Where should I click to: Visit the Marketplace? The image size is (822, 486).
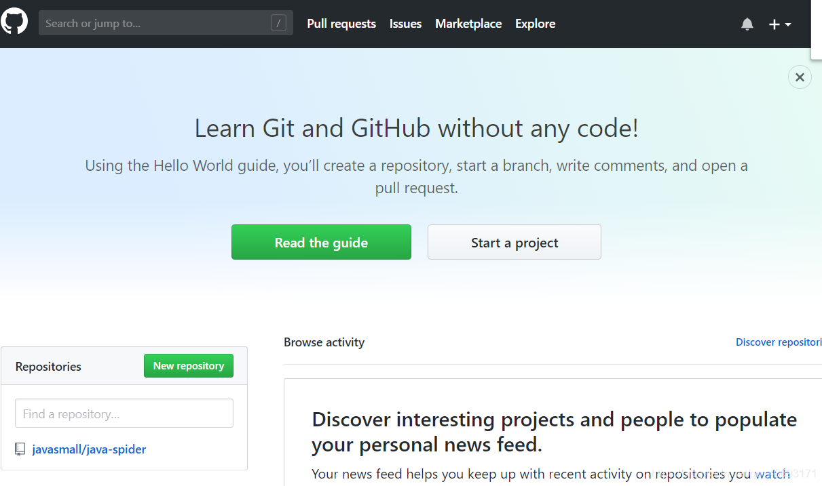click(468, 24)
